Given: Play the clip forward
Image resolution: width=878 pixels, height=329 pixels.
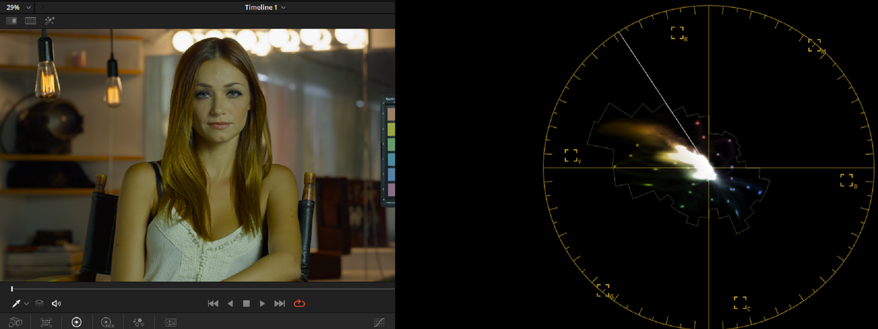Looking at the screenshot, I should [x=262, y=303].
